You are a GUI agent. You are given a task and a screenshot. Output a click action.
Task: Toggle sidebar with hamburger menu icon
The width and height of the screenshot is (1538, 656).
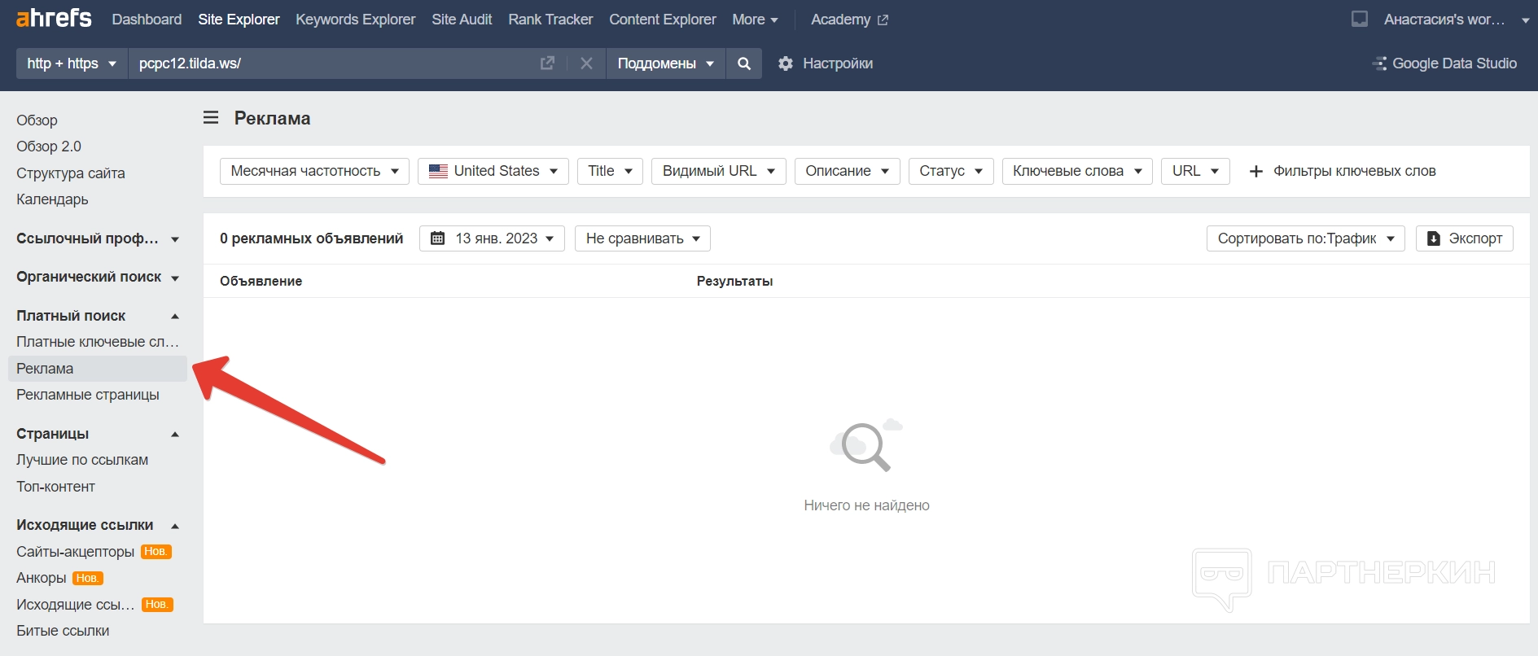[x=211, y=118]
